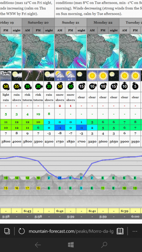
Task: Click the Sunday night clear moon icon
Action: pyautogui.click(x=81, y=76)
